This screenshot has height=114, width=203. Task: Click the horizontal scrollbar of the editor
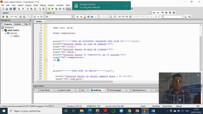[x=75, y=82]
